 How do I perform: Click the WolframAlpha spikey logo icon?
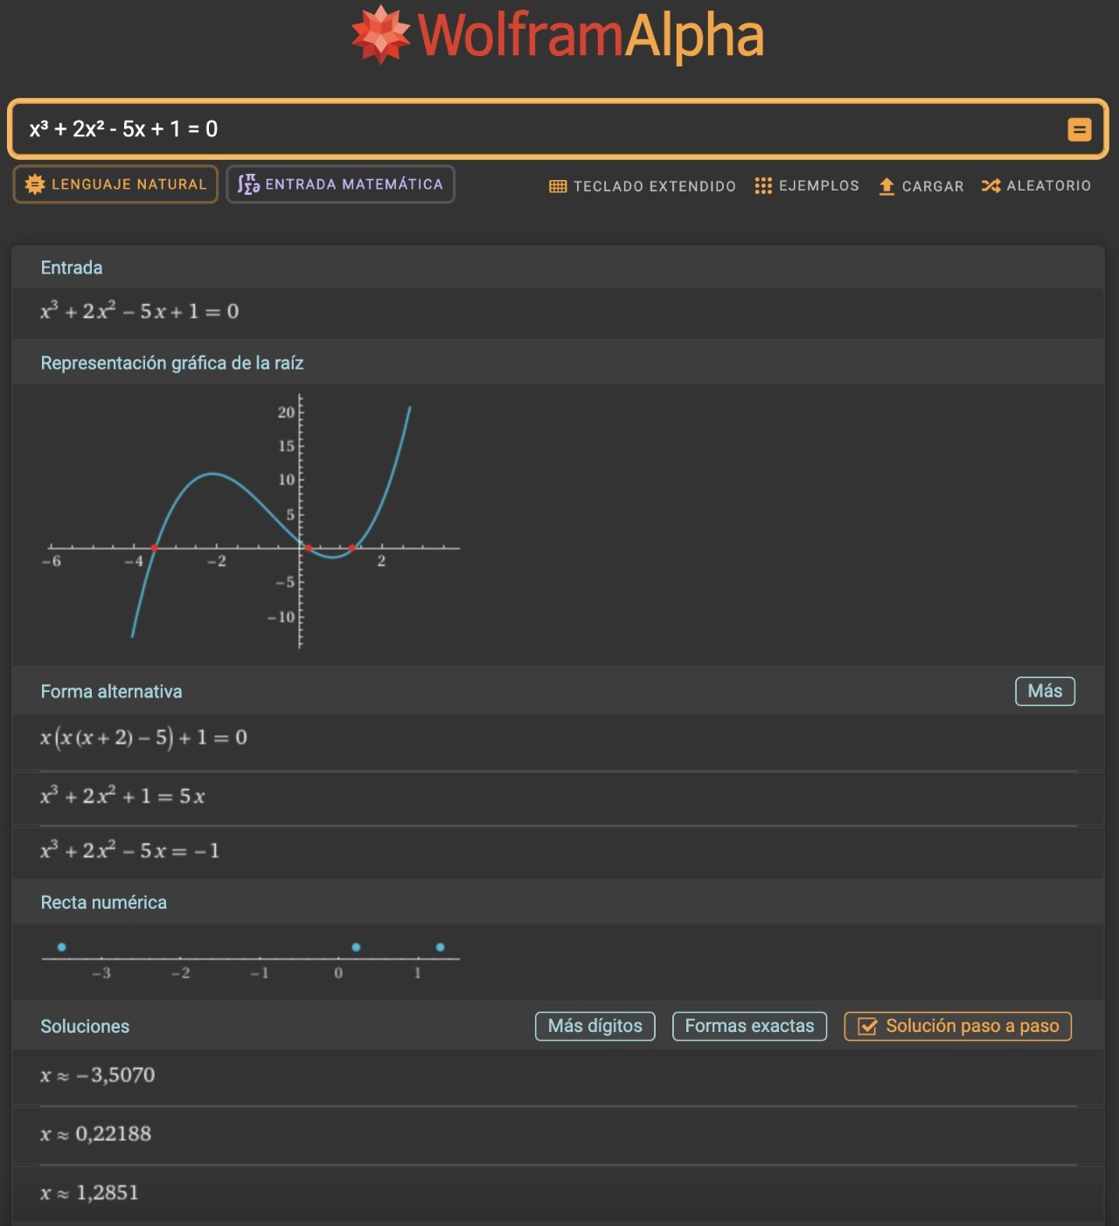coord(380,35)
